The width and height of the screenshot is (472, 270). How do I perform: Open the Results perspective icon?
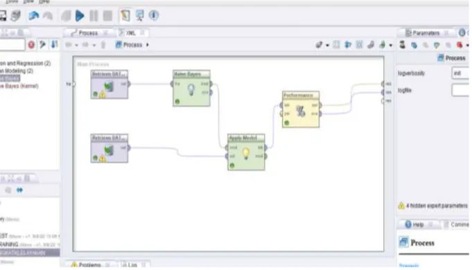coord(140,16)
